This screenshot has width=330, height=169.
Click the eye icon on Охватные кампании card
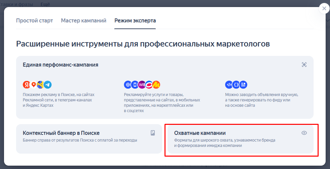coord(304,133)
